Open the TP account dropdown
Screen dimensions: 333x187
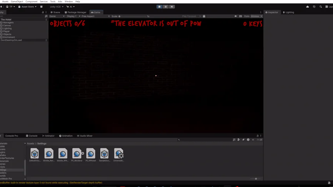click(10, 7)
